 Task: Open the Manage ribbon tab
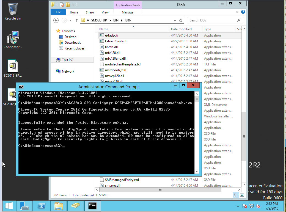128,12
